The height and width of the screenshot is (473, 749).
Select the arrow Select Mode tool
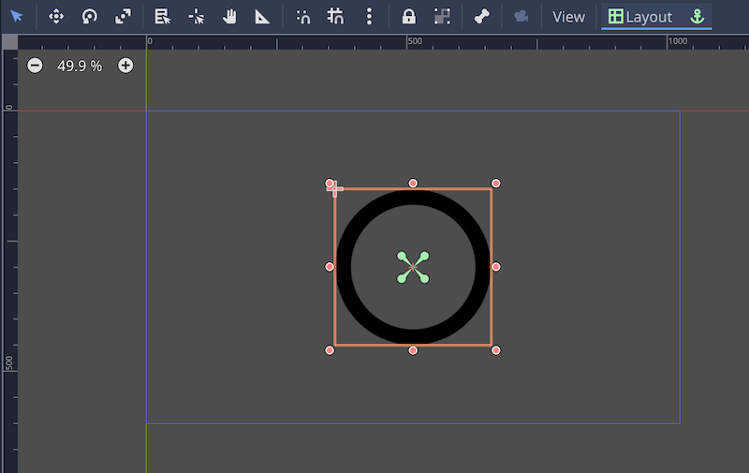(17, 16)
